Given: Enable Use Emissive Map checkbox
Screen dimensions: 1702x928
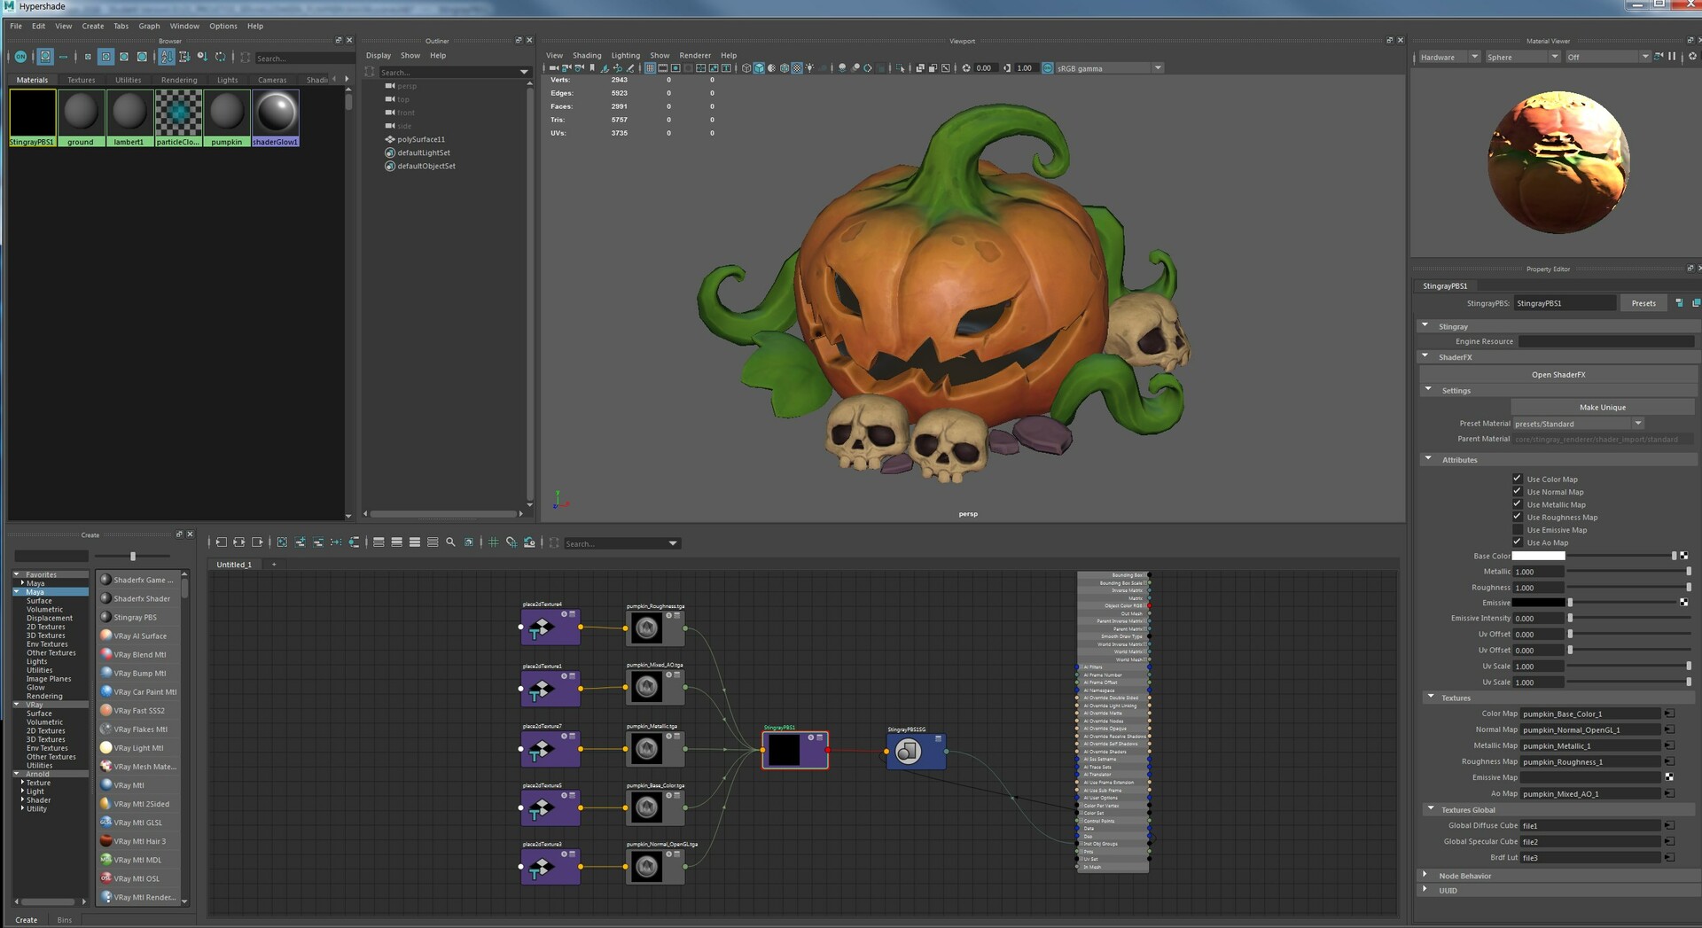Looking at the screenshot, I should pyautogui.click(x=1517, y=529).
